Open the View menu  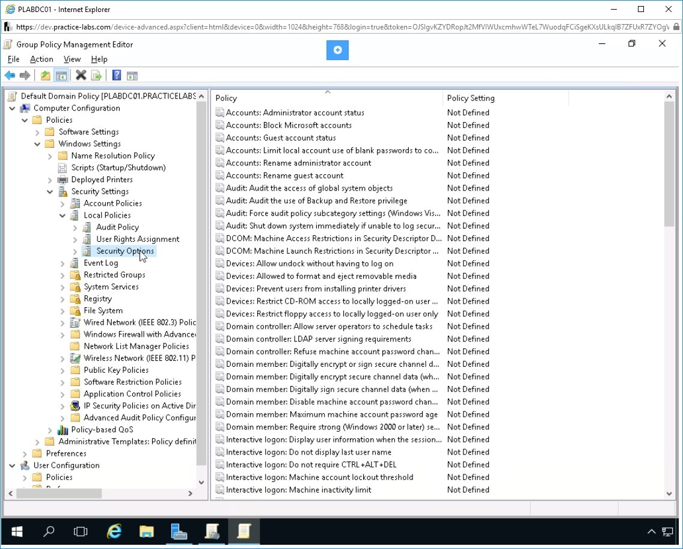(x=72, y=60)
